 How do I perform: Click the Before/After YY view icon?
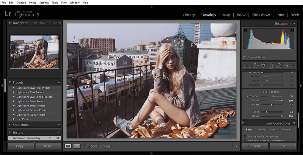(77, 146)
